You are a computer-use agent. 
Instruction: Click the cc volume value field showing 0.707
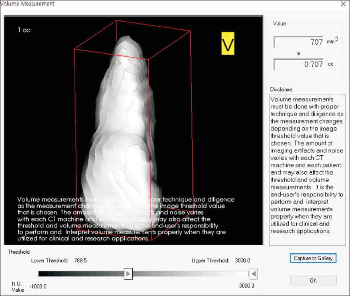(299, 65)
